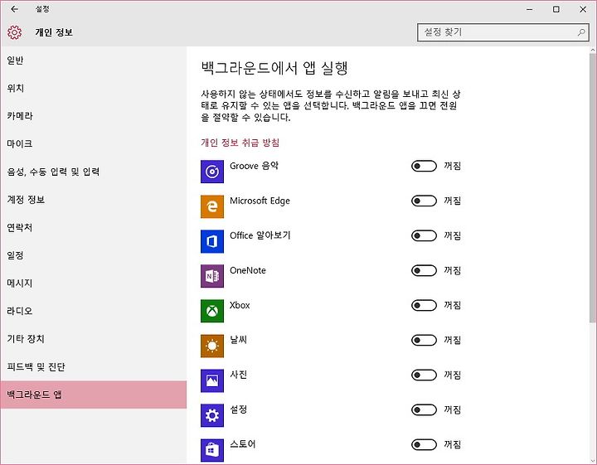
Task: Click the Xbox app icon
Action: [x=212, y=311]
